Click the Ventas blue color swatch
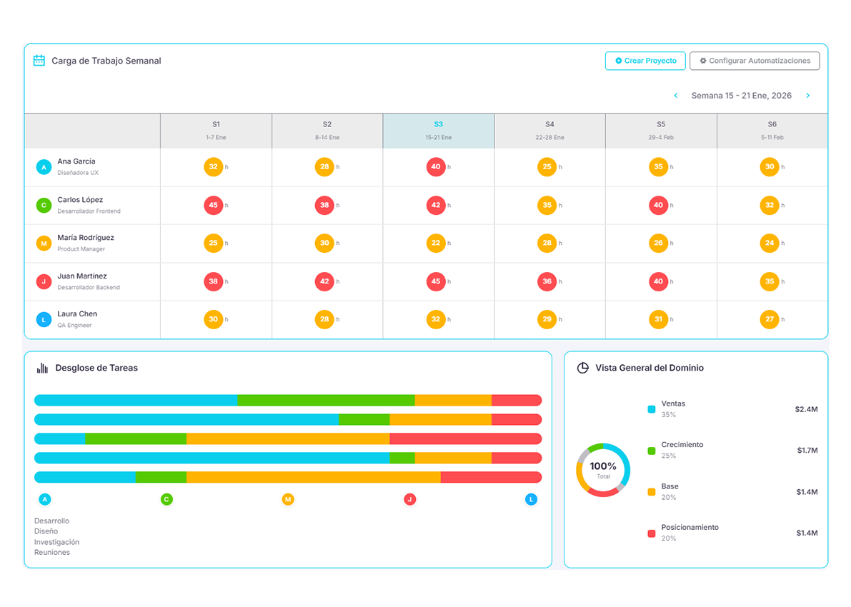The height and width of the screenshot is (607, 851). (x=652, y=409)
